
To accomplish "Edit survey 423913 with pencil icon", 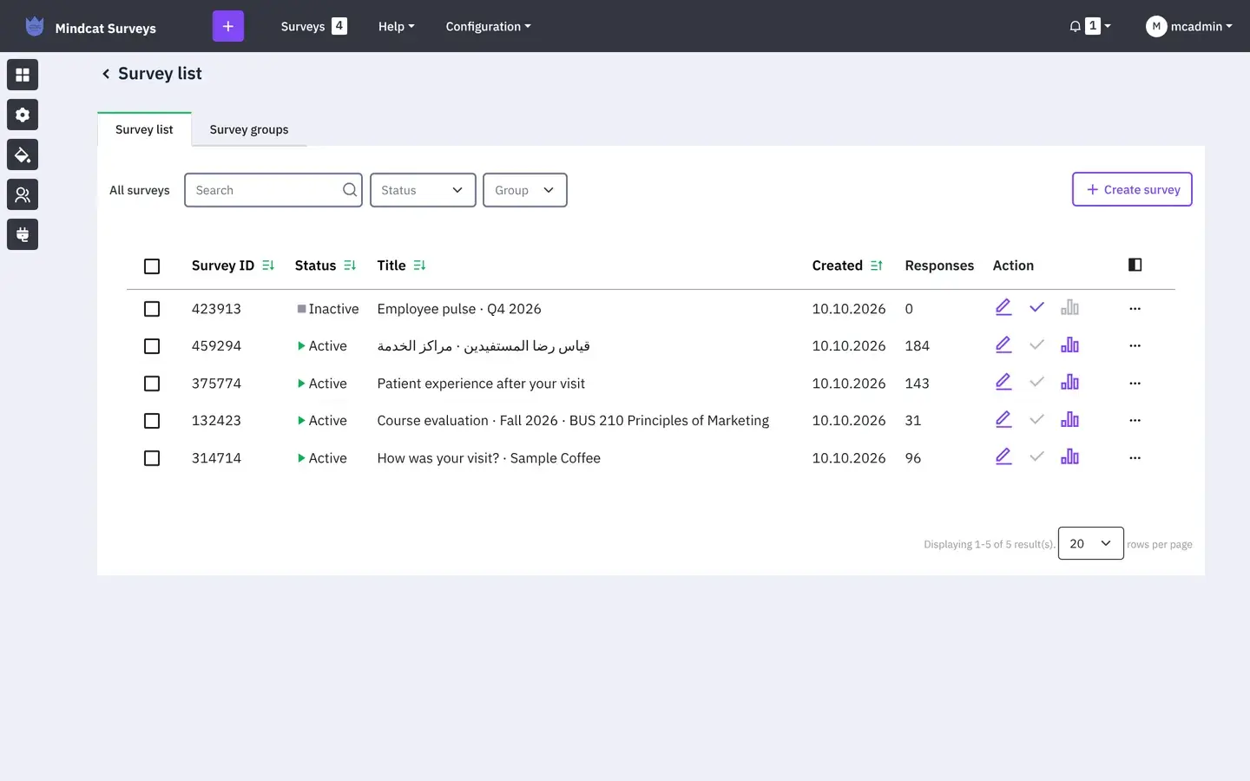I will [1003, 308].
